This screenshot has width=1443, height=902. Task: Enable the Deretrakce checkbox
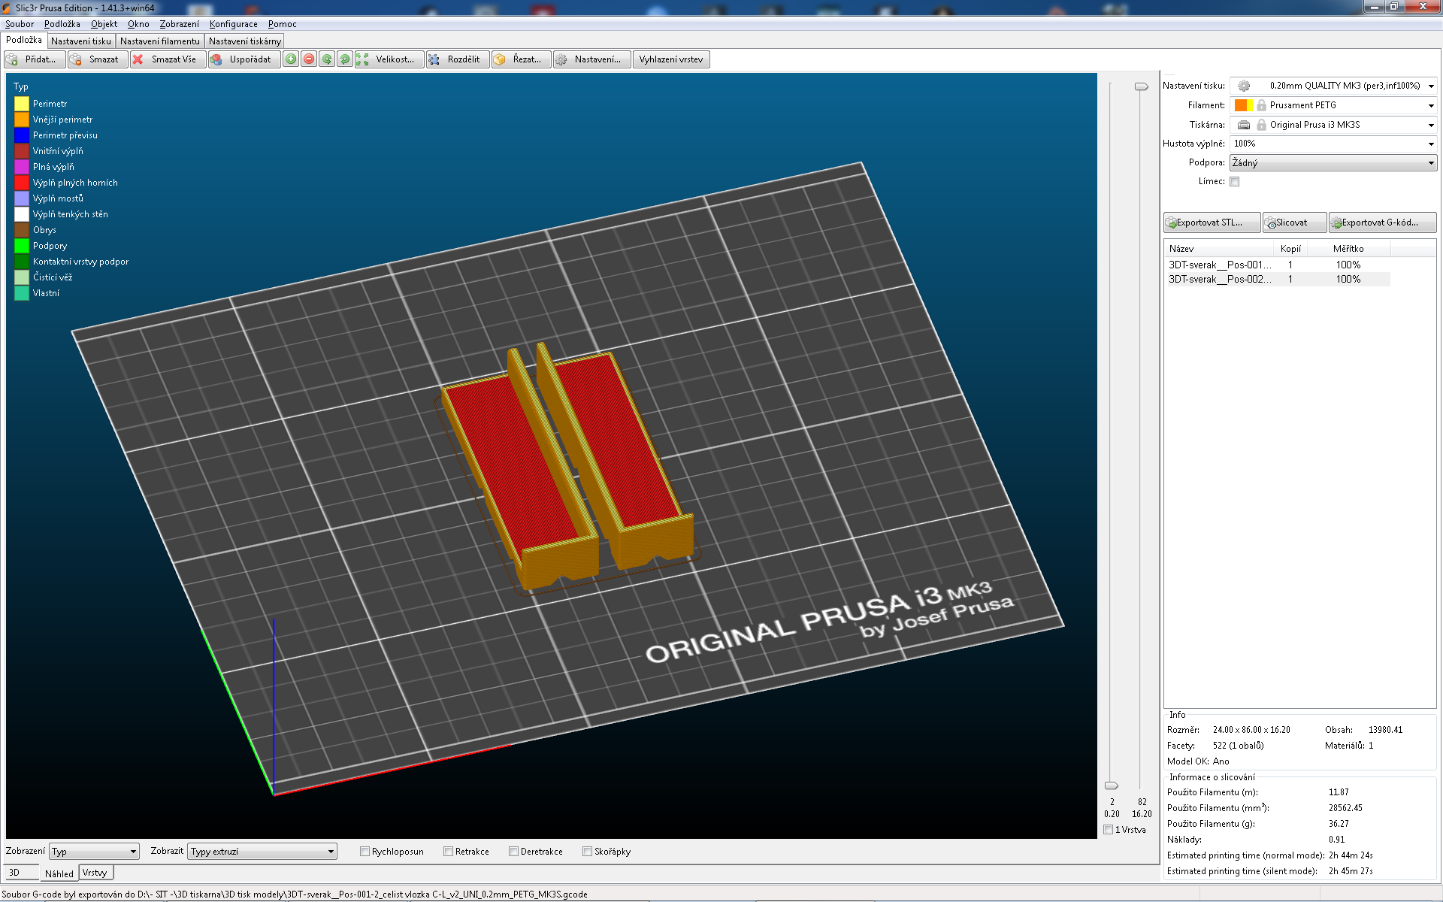click(513, 852)
